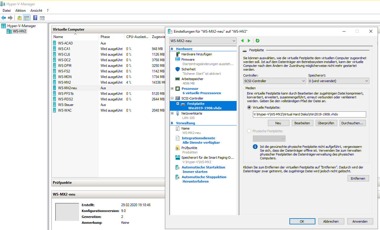Toggle the show/hide console tree toolbar icon

[26, 18]
